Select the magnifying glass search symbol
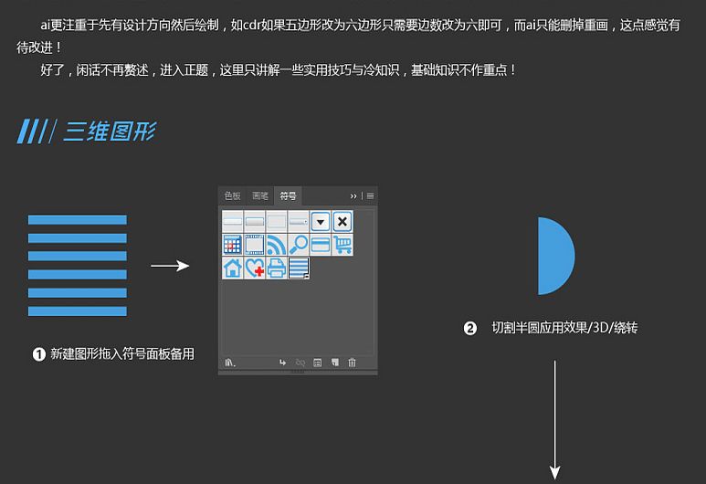This screenshot has width=706, height=484. click(299, 245)
